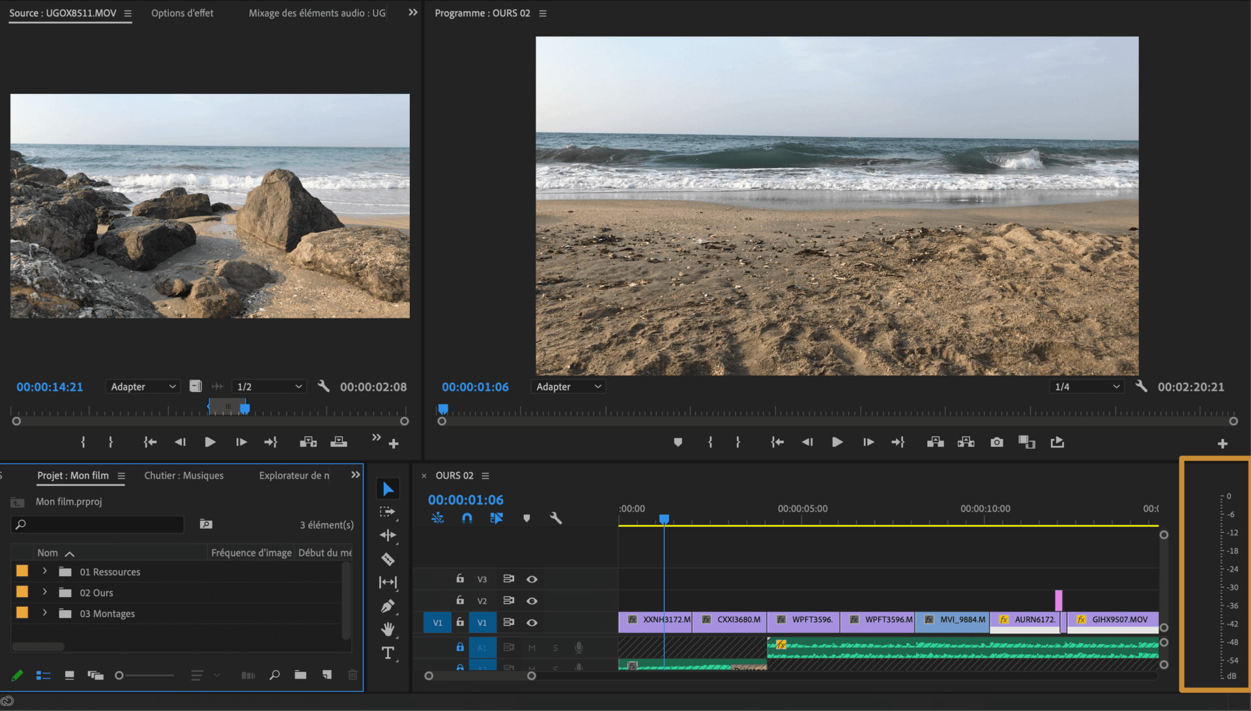Viewport: 1251px width, 711px height.
Task: Toggle linked selection in timeline
Action: (x=496, y=518)
